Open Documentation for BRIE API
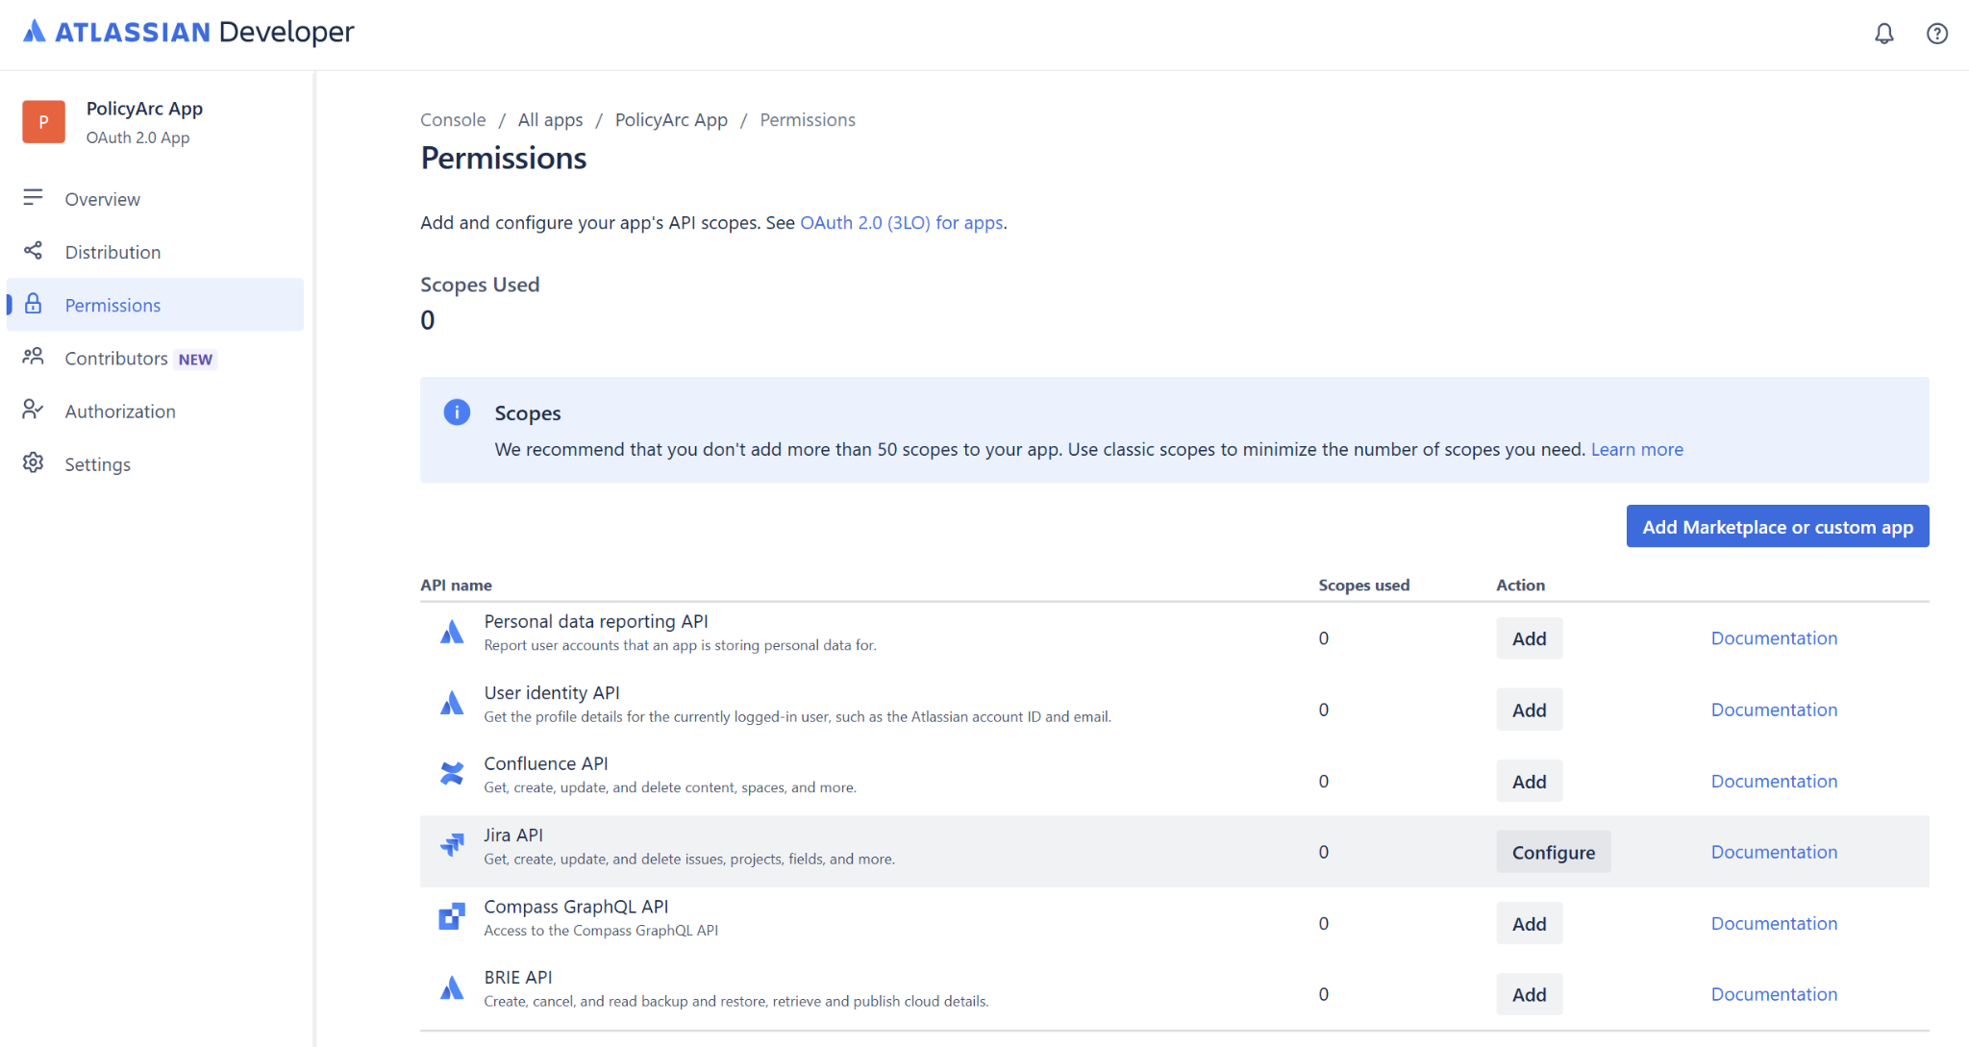Image resolution: width=1969 pixels, height=1047 pixels. [1774, 994]
